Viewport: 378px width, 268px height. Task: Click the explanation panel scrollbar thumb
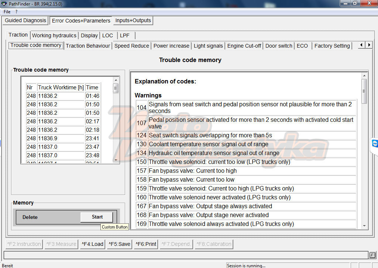(364, 91)
